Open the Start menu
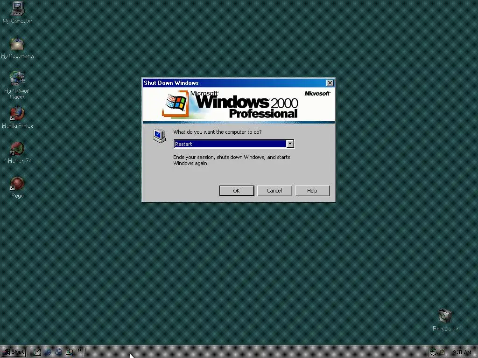 click(14, 352)
